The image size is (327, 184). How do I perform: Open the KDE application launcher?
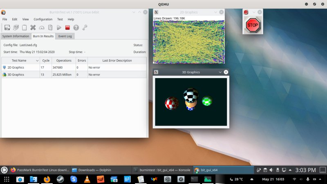4,170
